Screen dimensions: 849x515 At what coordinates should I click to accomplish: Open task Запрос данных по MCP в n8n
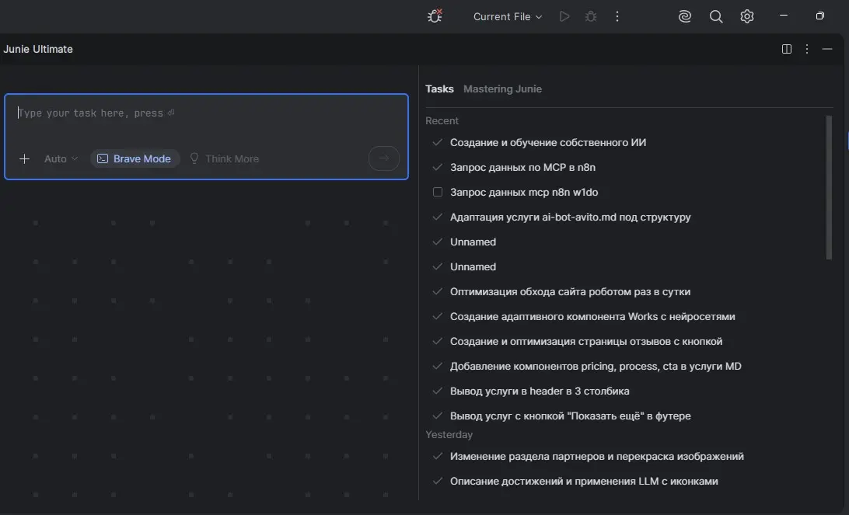point(522,167)
